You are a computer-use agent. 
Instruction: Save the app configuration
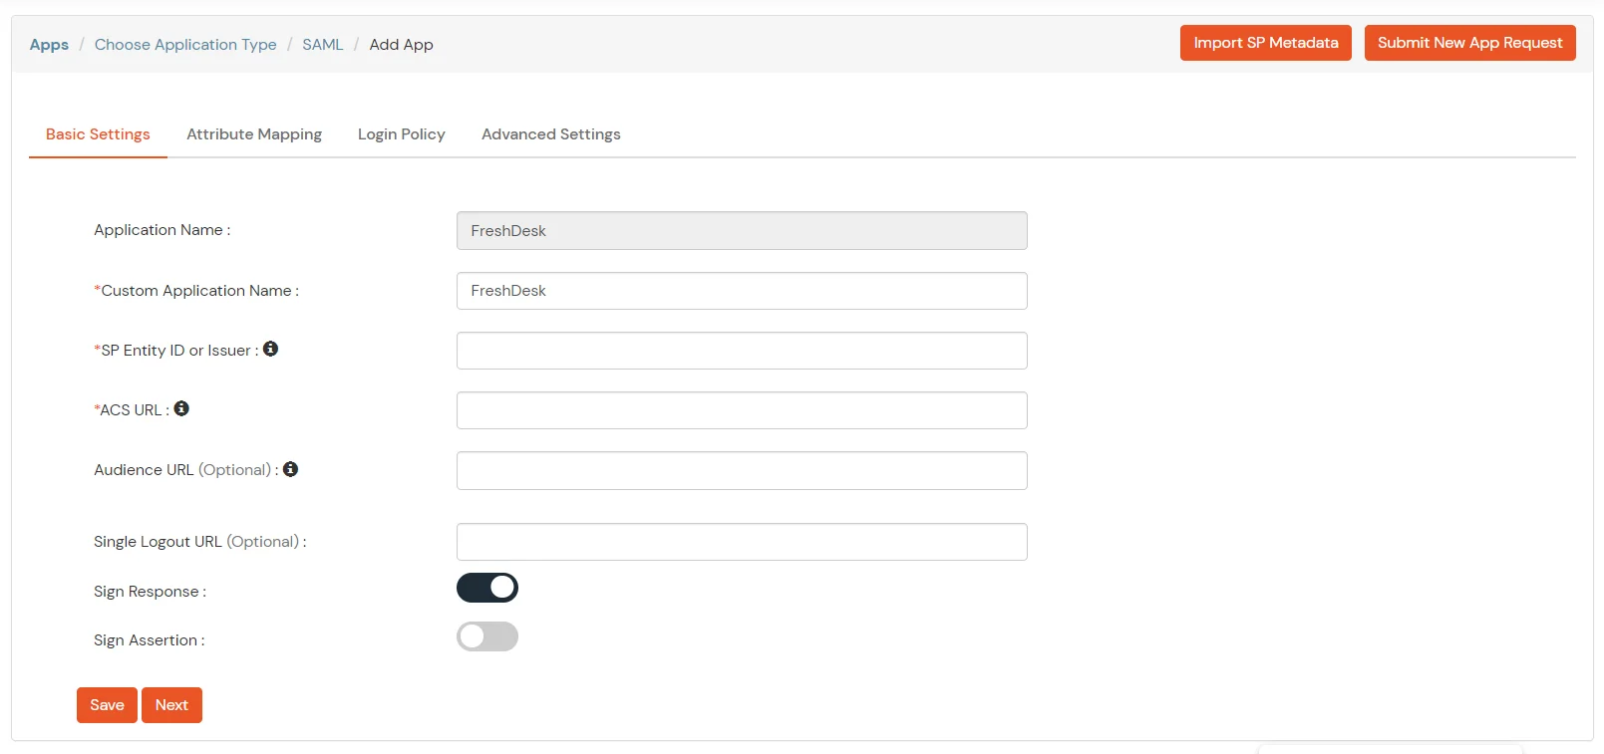tap(107, 705)
